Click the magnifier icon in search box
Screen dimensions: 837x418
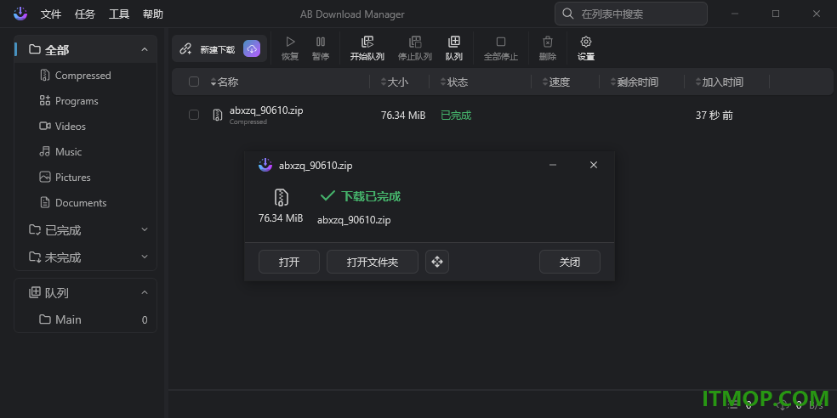click(568, 14)
